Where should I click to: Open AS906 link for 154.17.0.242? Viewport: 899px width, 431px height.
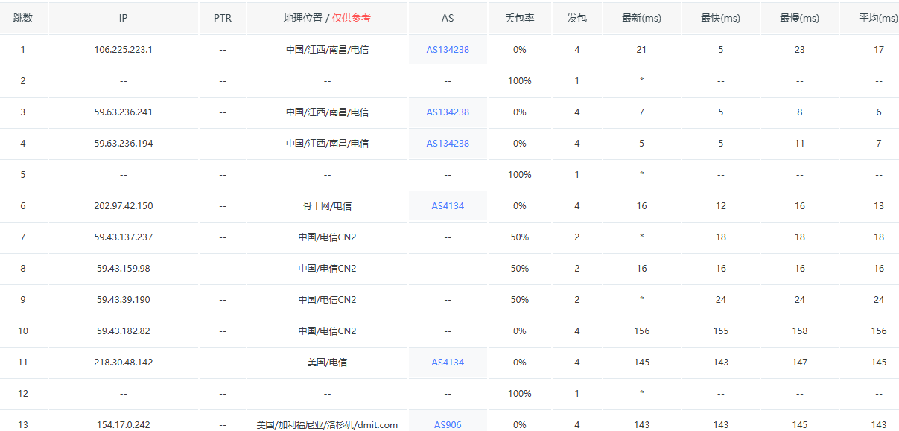[x=448, y=425]
